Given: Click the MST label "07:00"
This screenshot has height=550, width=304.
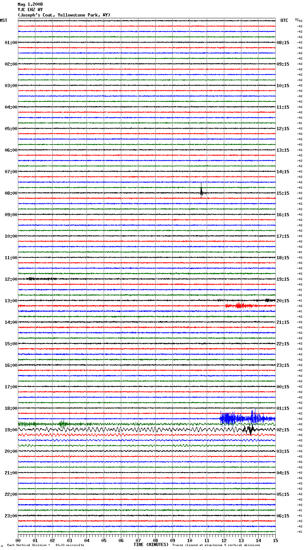Looking at the screenshot, I should (x=11, y=172).
